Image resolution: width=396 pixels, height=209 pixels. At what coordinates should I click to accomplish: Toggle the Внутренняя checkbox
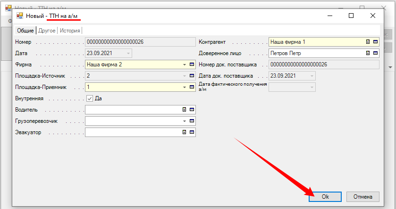[90, 98]
